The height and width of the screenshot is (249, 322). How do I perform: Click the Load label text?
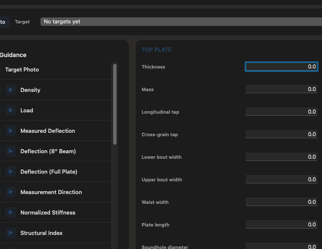click(x=27, y=110)
